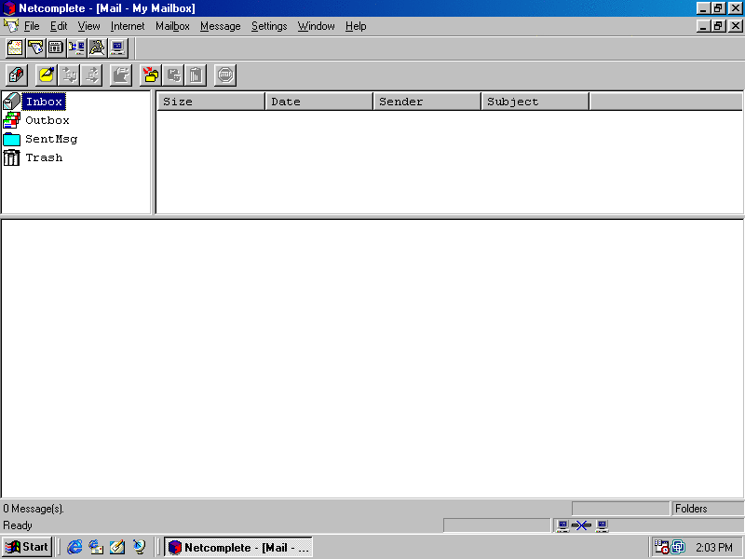Click the Subject column header

(535, 102)
